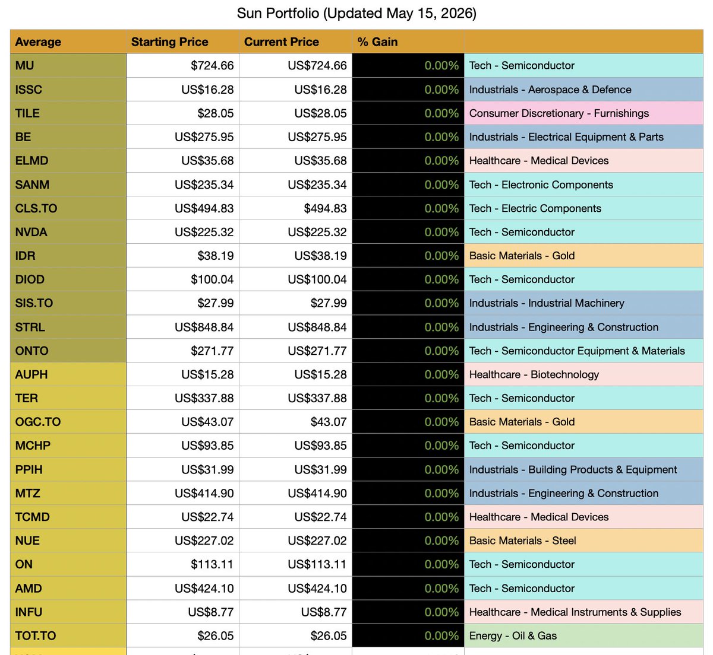Viewport: 713px width, 655px height.
Task: Click the MTZ ticker cell
Action: click(x=68, y=493)
